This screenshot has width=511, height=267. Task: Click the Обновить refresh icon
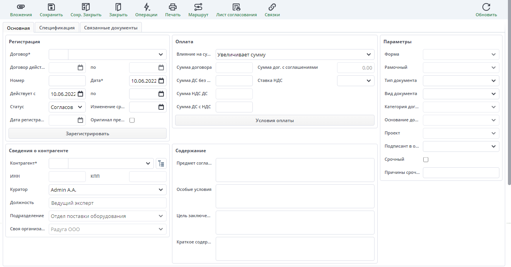pos(486,7)
